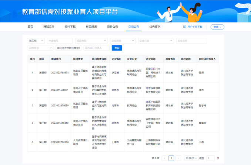Go to the 资料下载 tab
251x165 pixels.
(x=70, y=27)
